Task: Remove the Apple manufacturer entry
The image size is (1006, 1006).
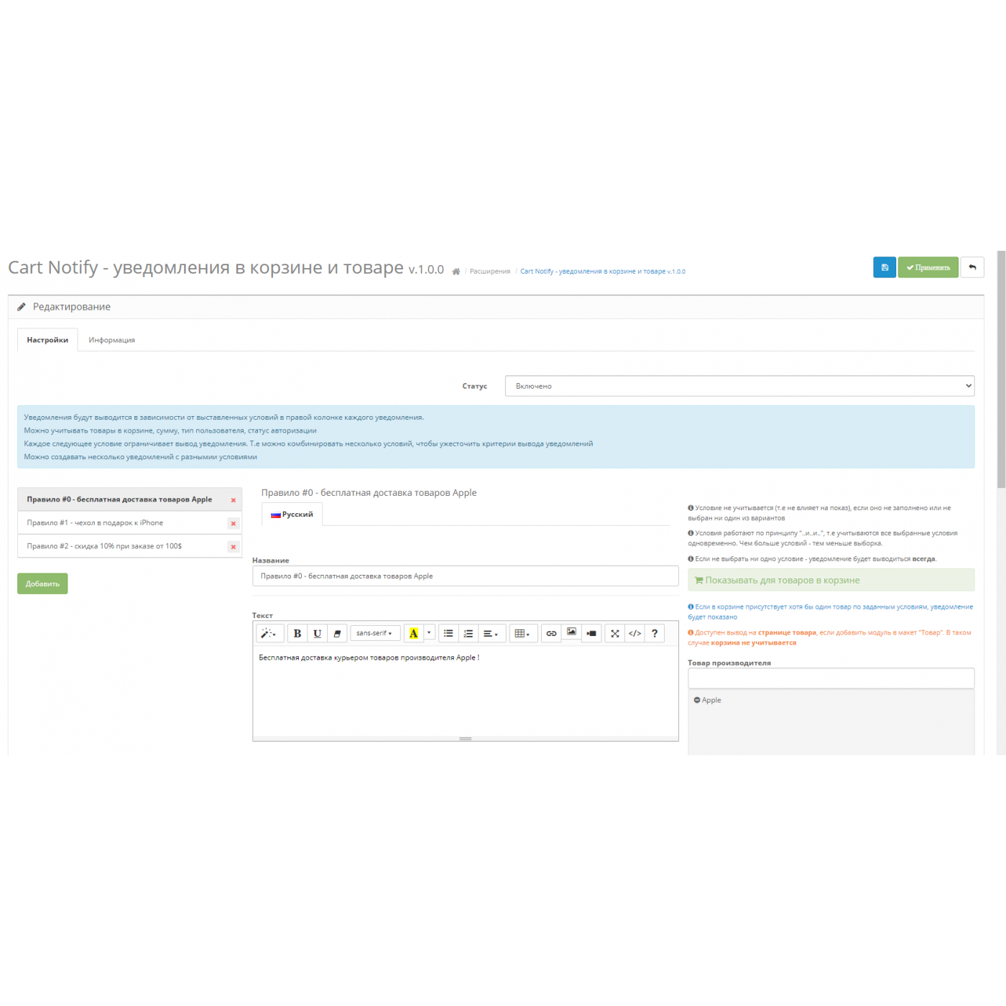Action: (697, 700)
